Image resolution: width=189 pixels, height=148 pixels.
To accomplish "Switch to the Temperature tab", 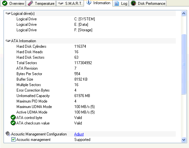I will click(41, 3).
